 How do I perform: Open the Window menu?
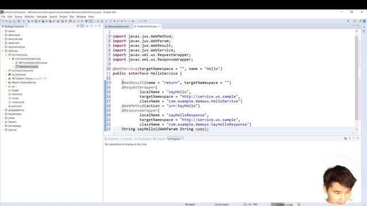pos(81,17)
